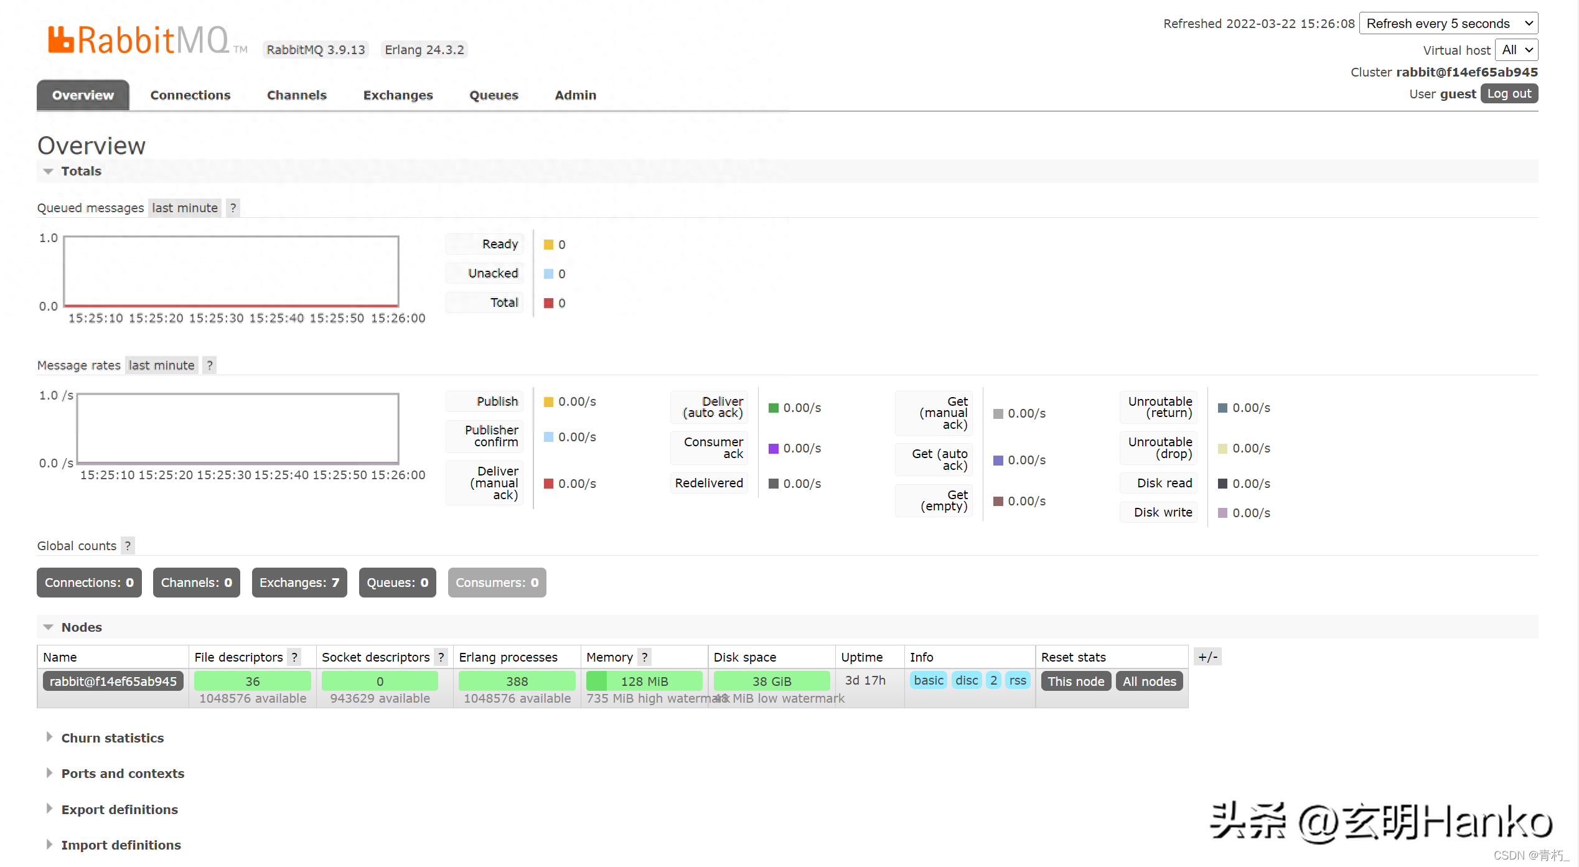Click the Total red color swatch
Screen dimensions: 1579x867
click(548, 303)
